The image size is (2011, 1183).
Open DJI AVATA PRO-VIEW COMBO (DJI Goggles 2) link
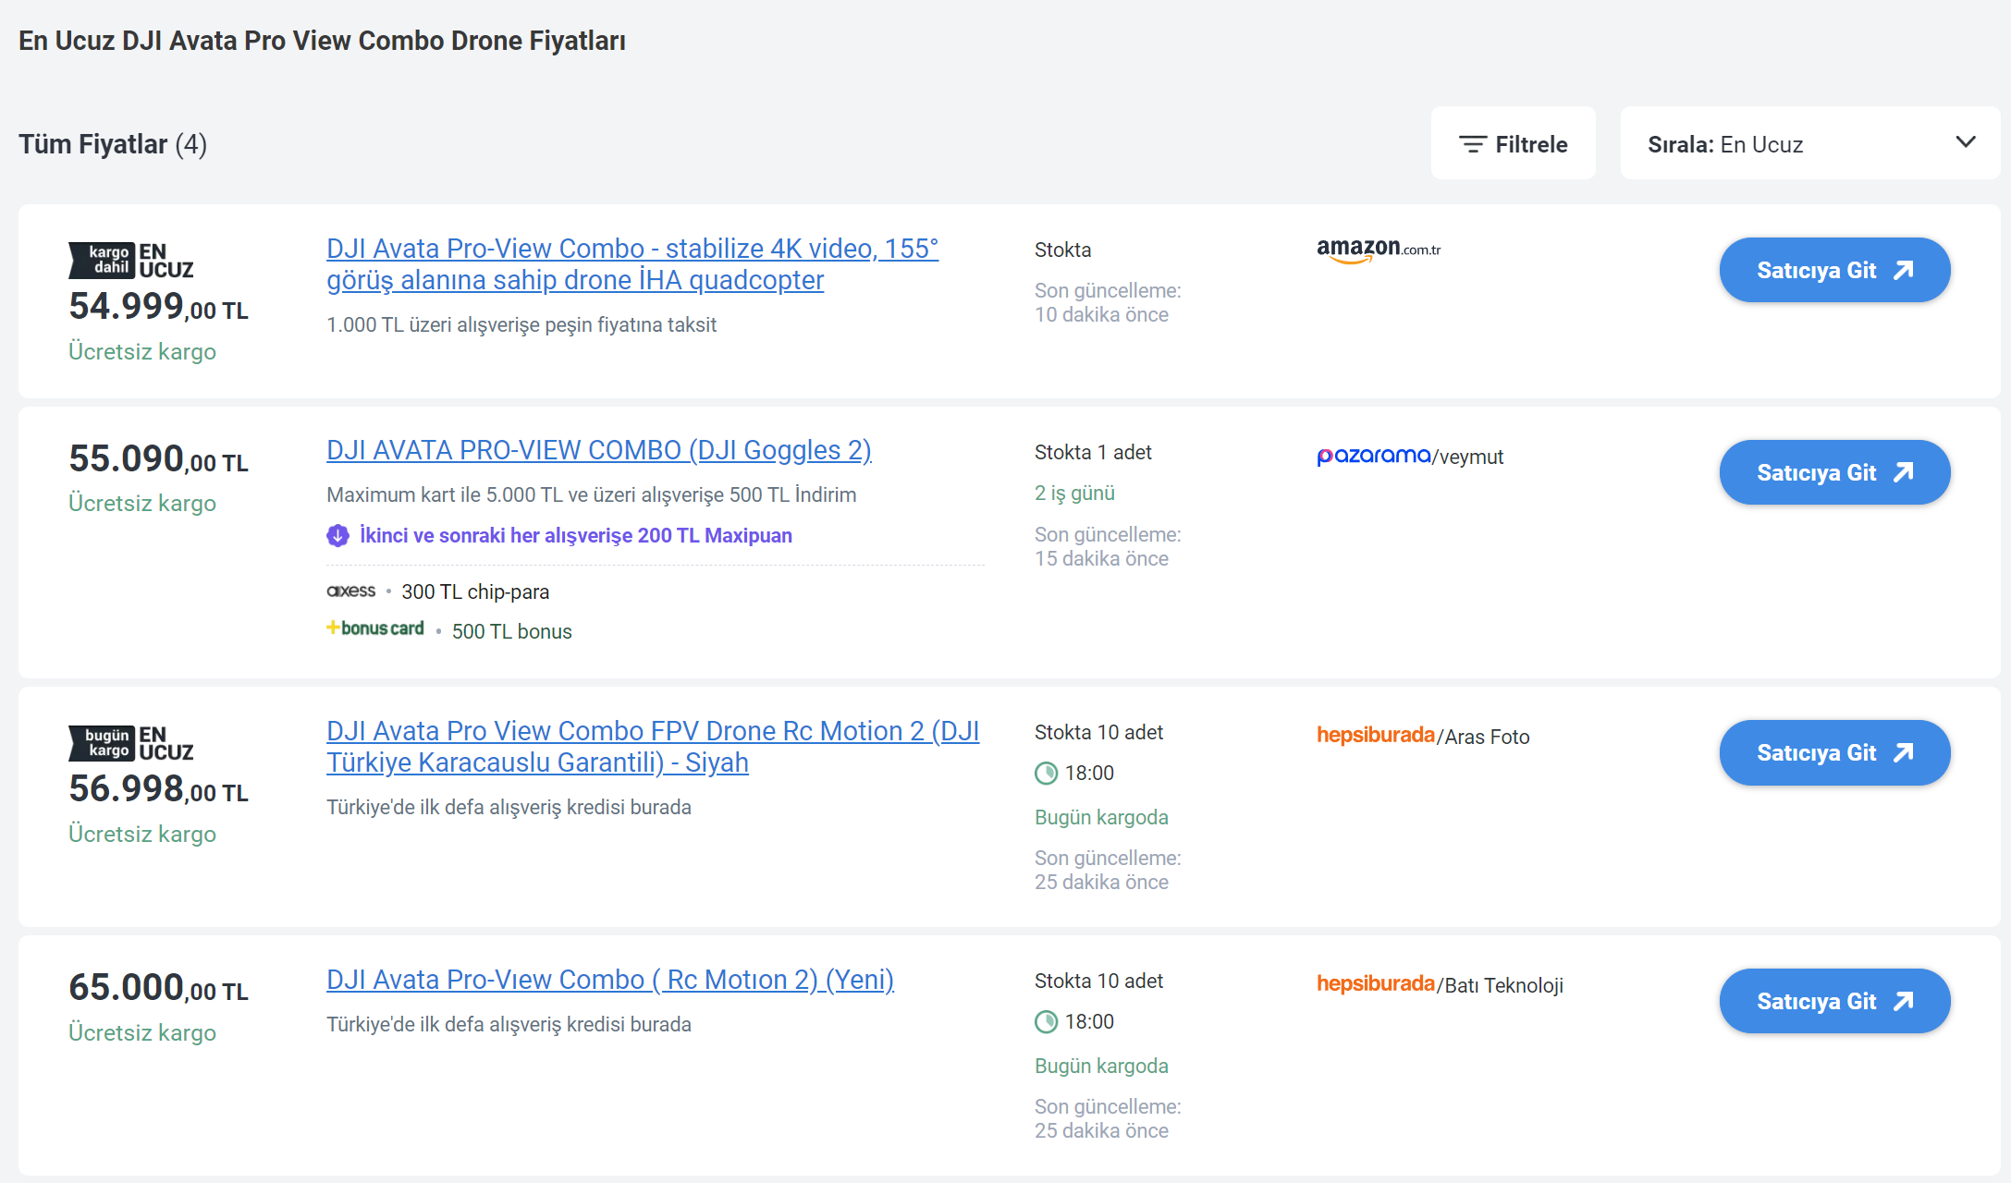598,450
